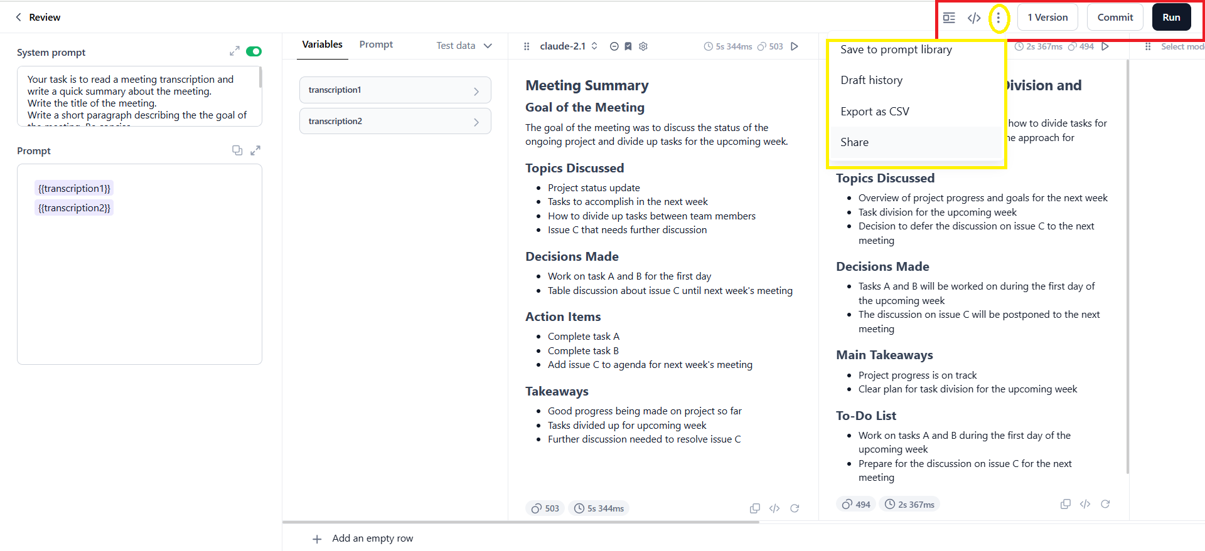Click the bookmark icon beside claude-2.1

628,46
